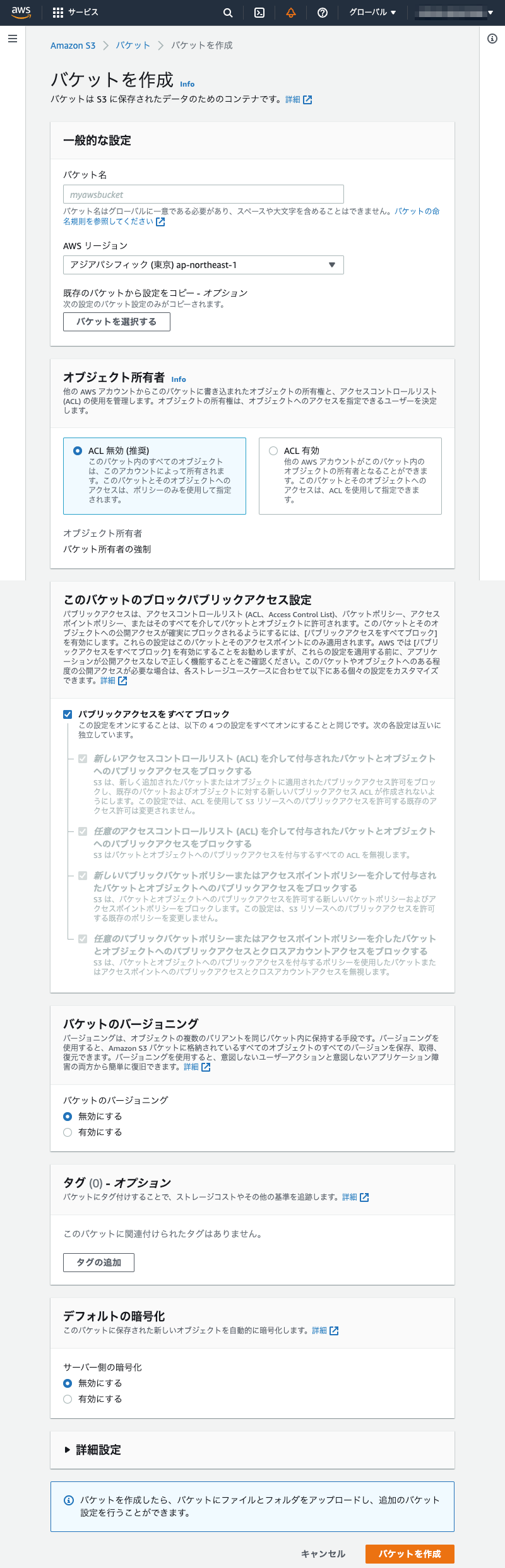Open the CloudShell terminal icon
Image resolution: width=505 pixels, height=1568 pixels.
(x=259, y=13)
